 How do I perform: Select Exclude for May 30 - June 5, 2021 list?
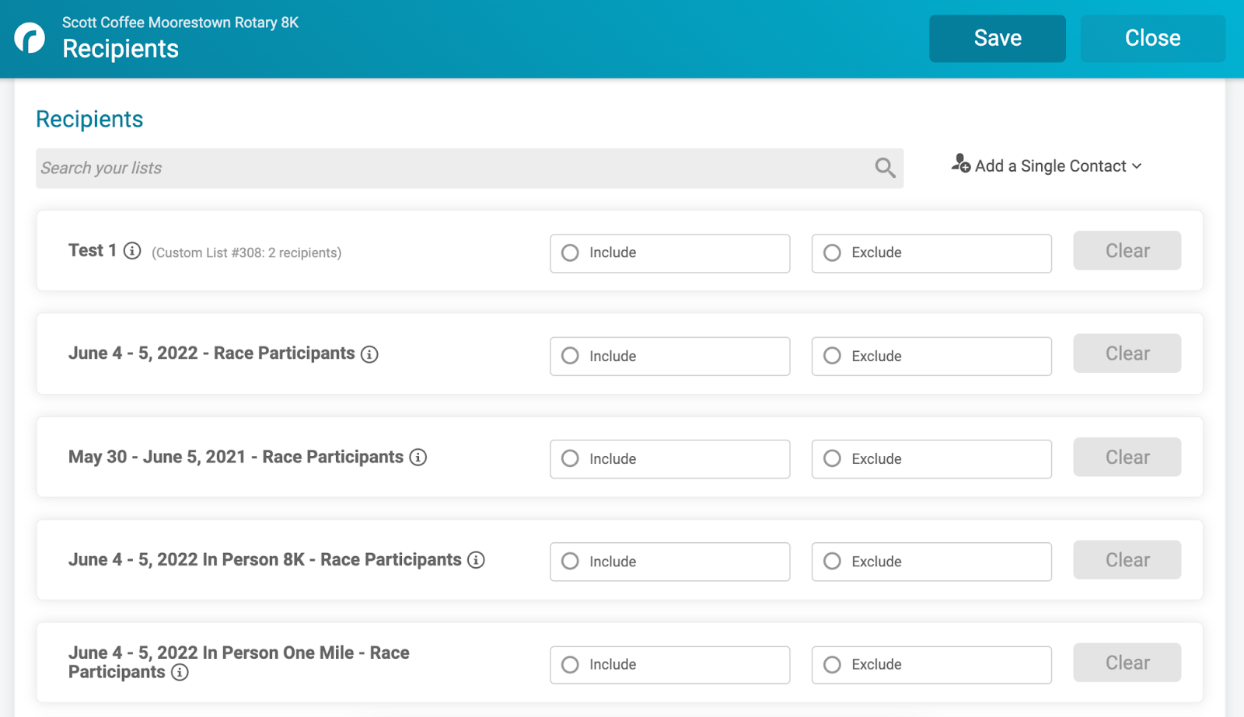pos(931,459)
